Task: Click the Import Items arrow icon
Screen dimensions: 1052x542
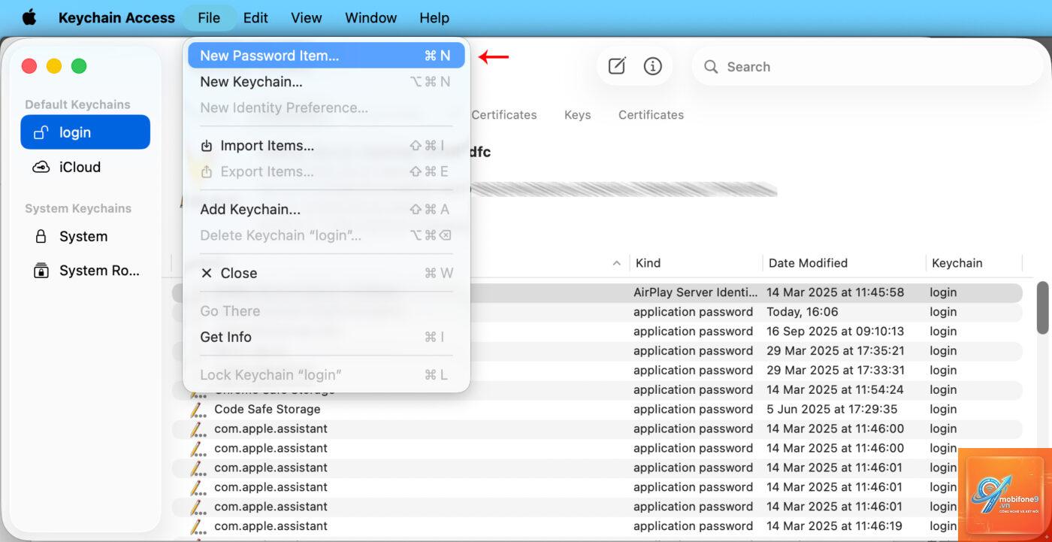Action: 207,146
